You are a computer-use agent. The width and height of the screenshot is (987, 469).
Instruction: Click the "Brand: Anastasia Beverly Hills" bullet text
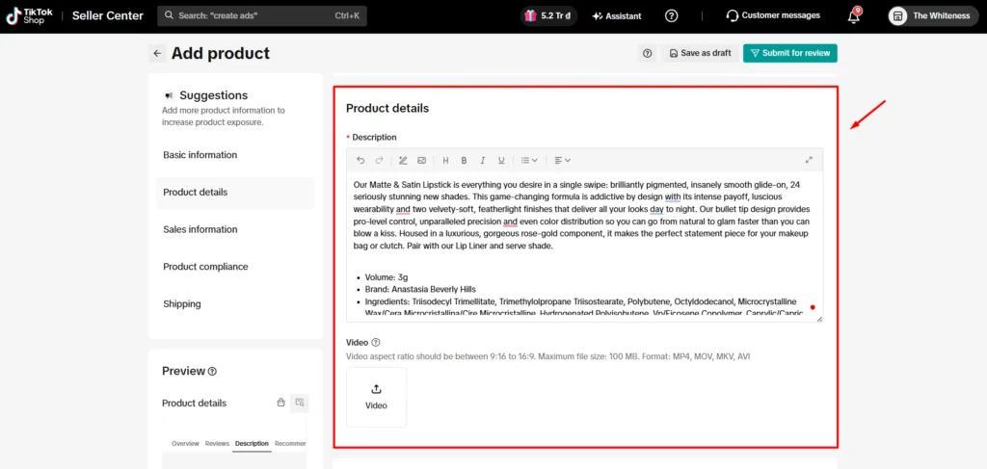coord(420,289)
